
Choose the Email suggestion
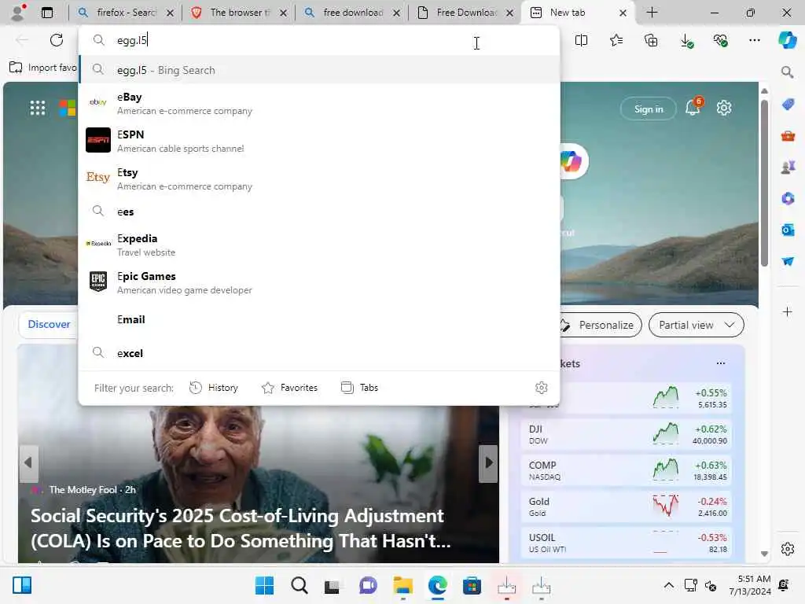(319, 319)
